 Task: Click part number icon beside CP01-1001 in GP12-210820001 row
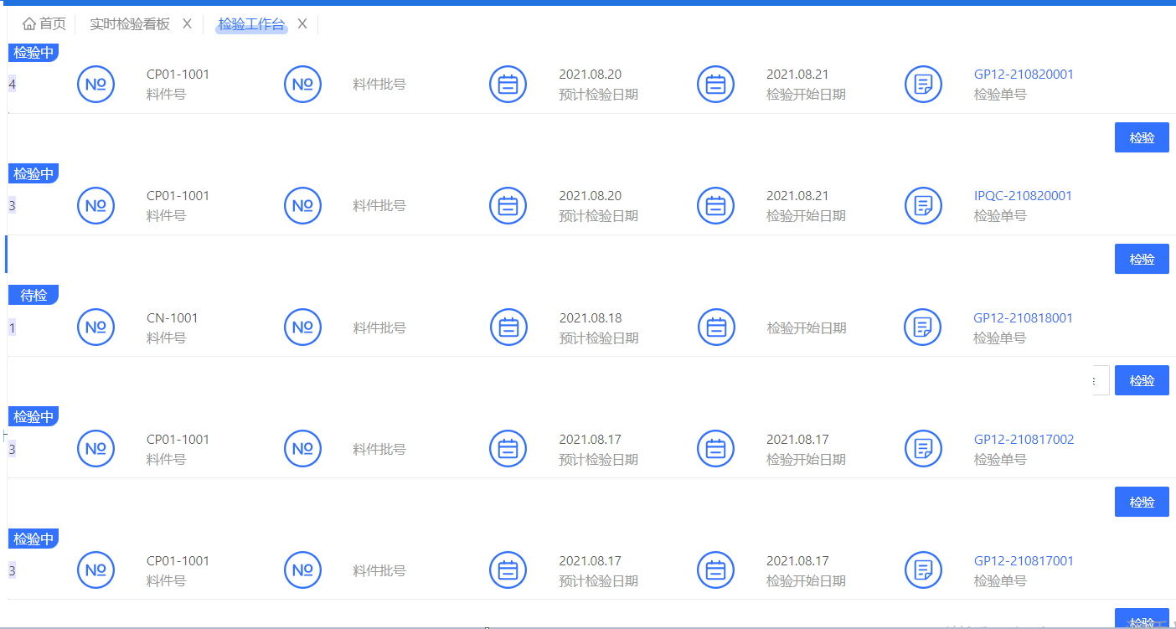pos(96,84)
